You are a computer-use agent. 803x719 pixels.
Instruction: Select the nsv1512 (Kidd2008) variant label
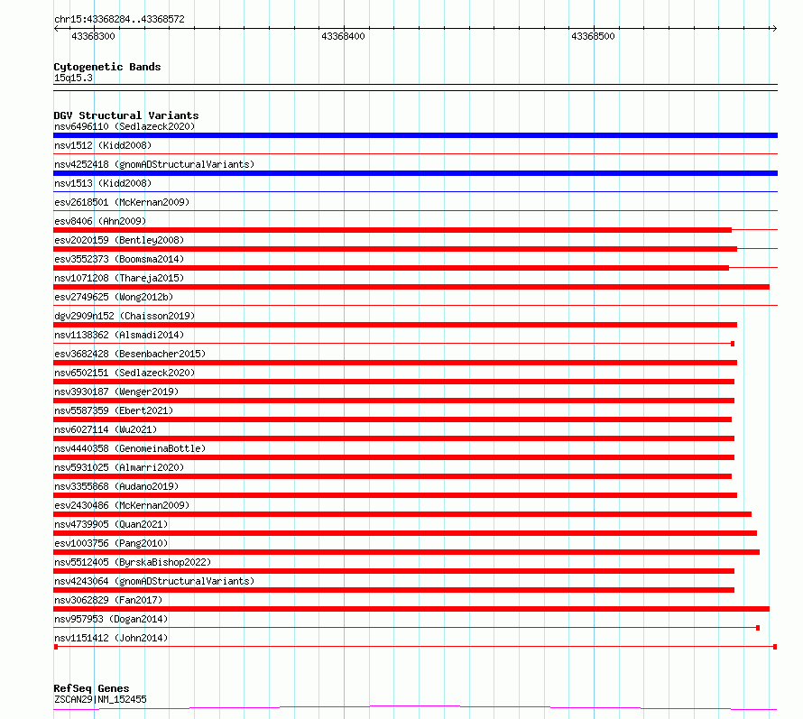pyautogui.click(x=103, y=145)
